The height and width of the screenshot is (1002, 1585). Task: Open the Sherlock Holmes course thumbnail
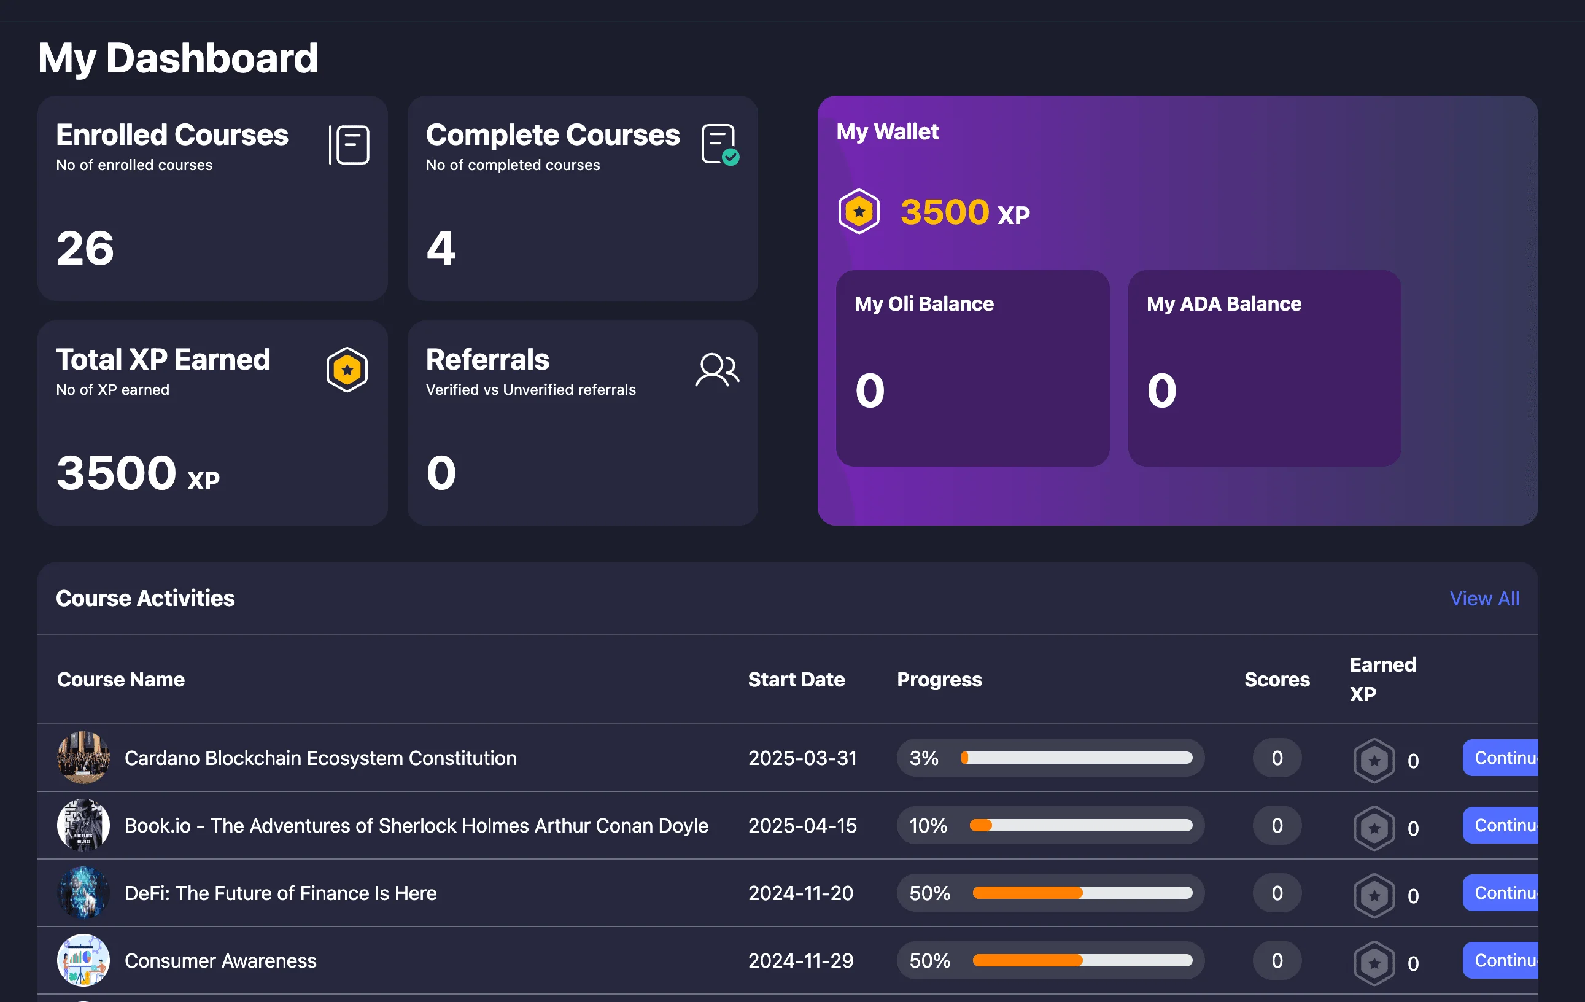pyautogui.click(x=83, y=826)
